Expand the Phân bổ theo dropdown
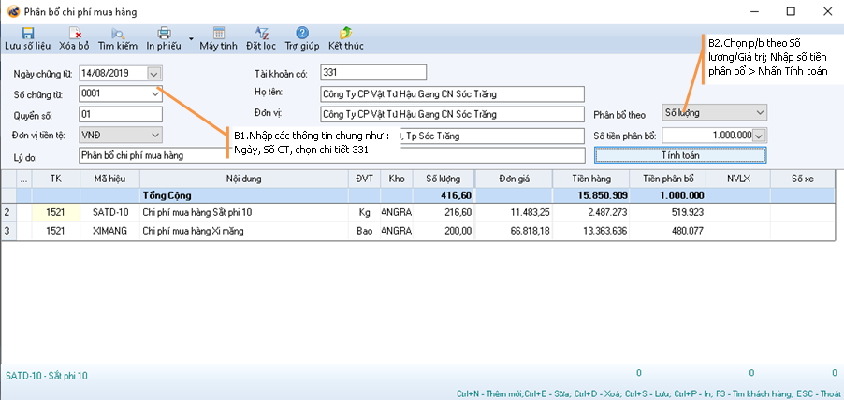 point(759,112)
